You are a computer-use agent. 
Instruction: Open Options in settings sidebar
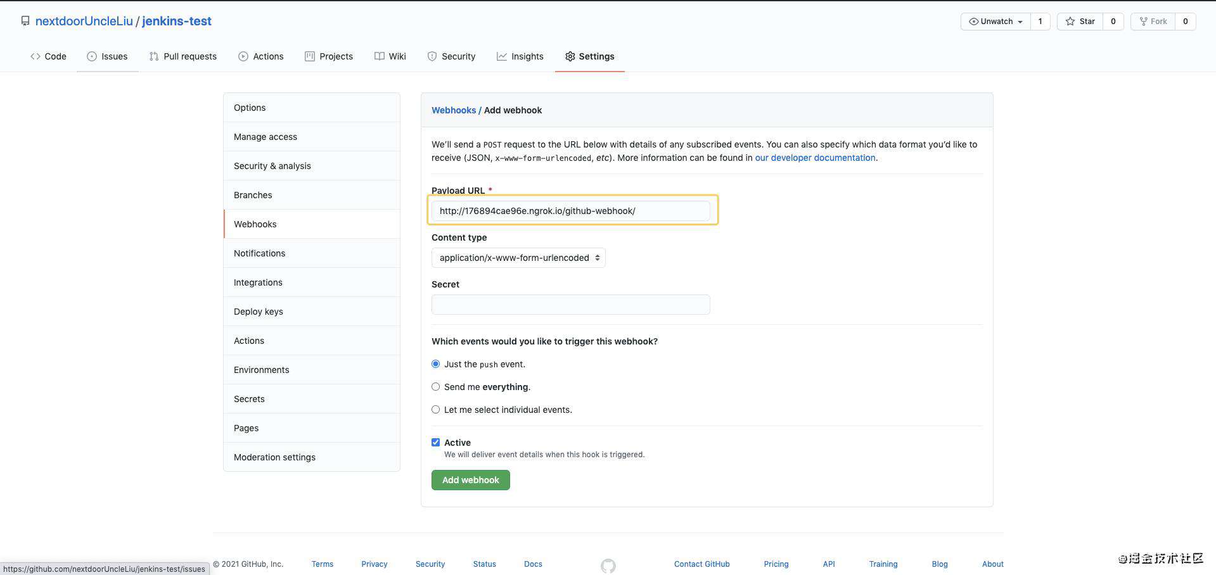pyautogui.click(x=312, y=108)
